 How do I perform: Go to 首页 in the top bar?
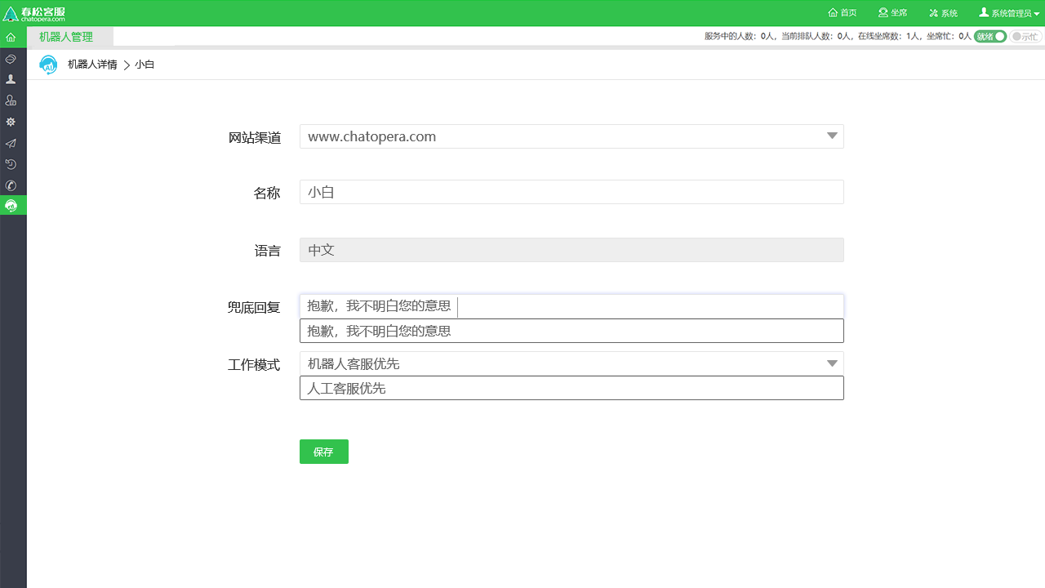pyautogui.click(x=842, y=12)
